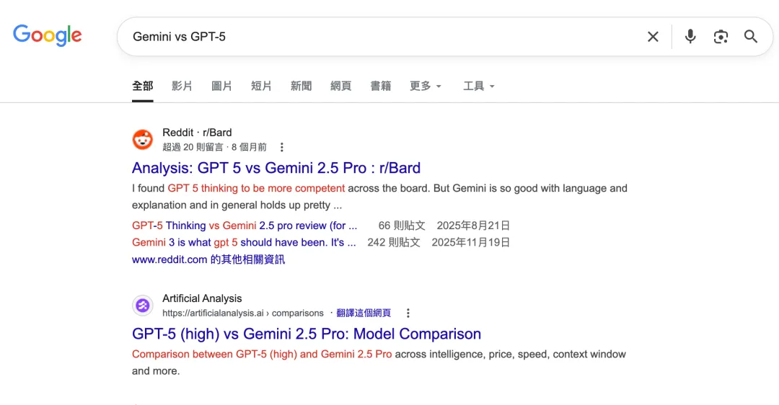The height and width of the screenshot is (405, 779).
Task: Expand the 工具 dropdown
Action: [479, 86]
